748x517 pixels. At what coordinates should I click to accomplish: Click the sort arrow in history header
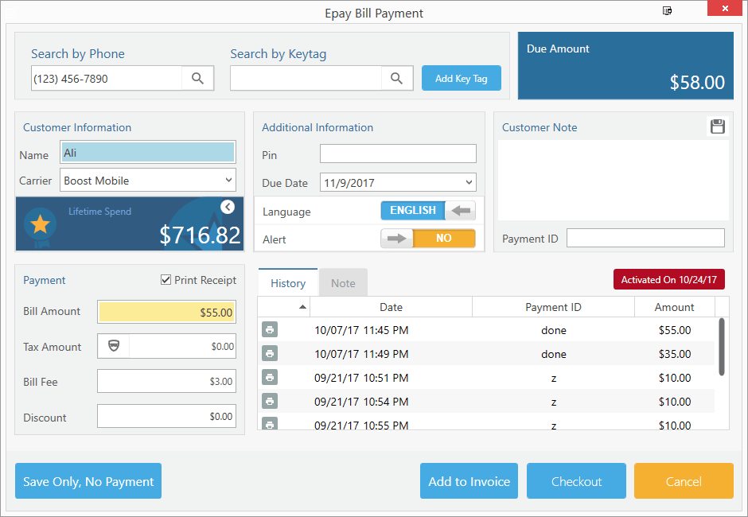click(302, 307)
